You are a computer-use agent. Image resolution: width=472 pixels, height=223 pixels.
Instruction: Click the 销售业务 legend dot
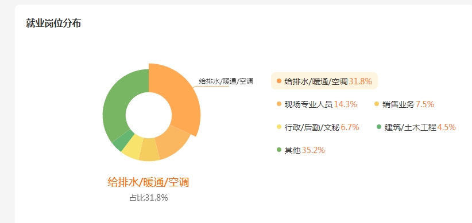pyautogui.click(x=377, y=104)
